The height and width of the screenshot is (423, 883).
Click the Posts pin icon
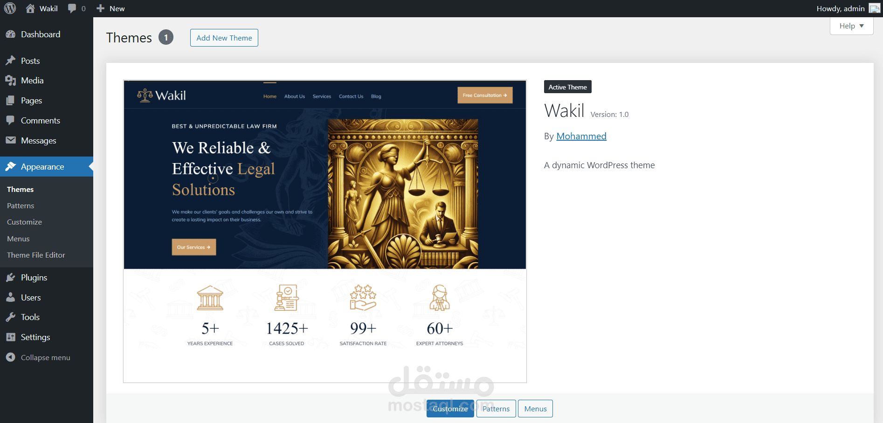click(x=11, y=61)
